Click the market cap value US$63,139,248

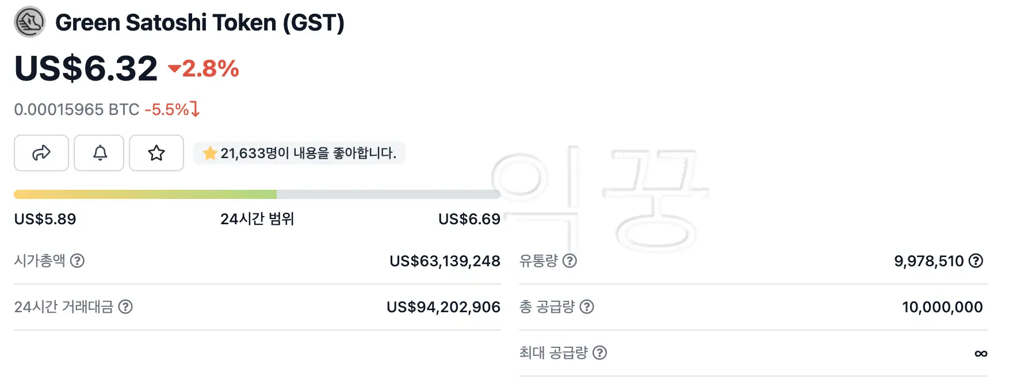[x=444, y=261]
